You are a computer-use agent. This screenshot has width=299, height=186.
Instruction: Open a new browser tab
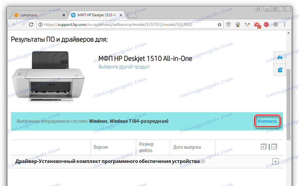(x=132, y=15)
